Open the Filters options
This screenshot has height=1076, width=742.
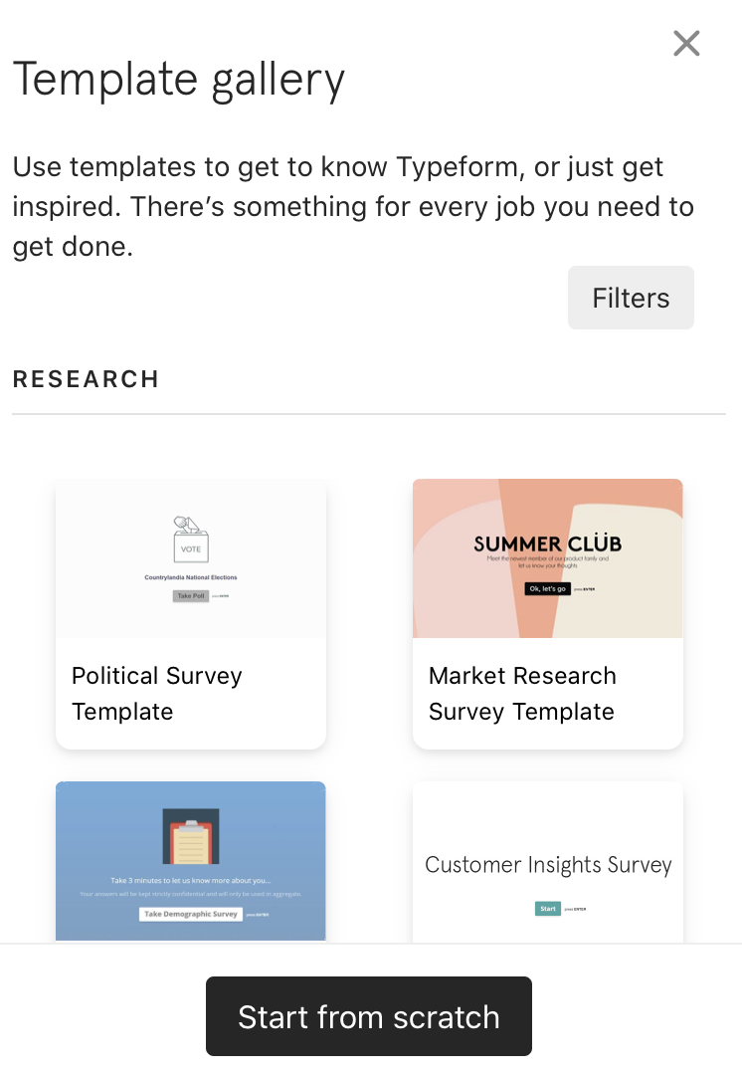point(631,298)
